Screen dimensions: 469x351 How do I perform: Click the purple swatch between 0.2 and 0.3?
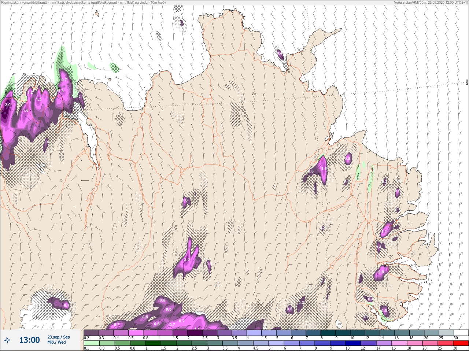click(91, 333)
